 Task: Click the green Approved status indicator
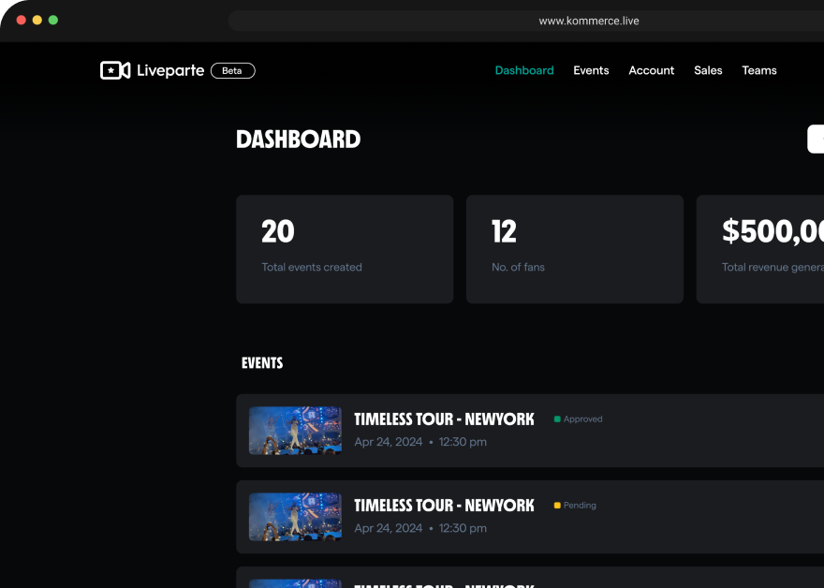tap(579, 419)
